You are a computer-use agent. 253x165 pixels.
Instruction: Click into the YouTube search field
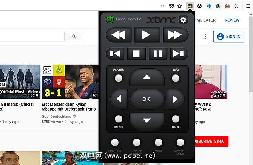32,37
